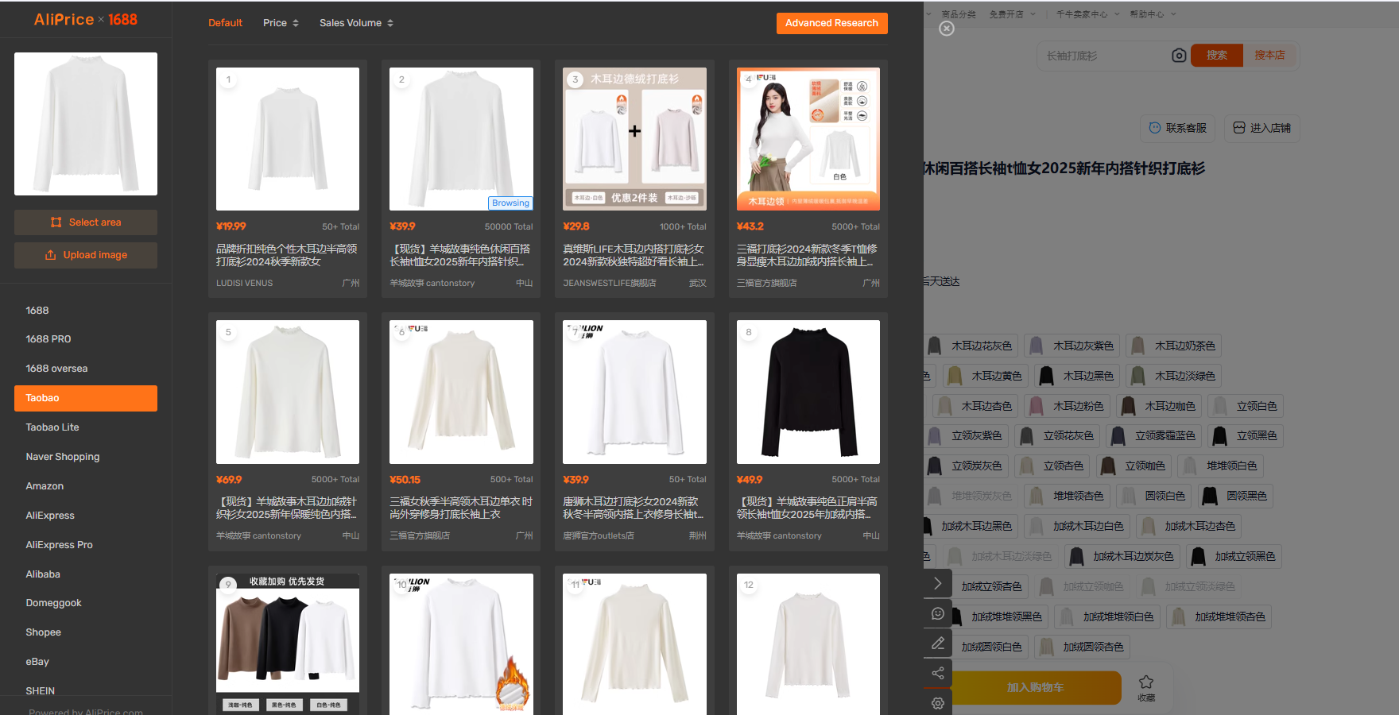1399x715 pixels.
Task: Click the camera image-search icon in search bar
Action: [1179, 56]
